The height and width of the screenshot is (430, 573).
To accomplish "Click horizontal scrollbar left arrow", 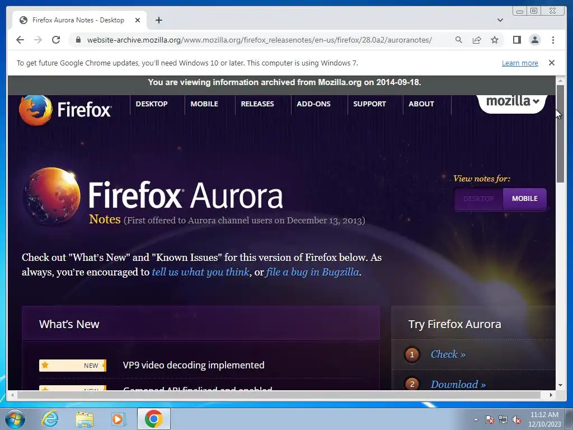I will [12, 395].
